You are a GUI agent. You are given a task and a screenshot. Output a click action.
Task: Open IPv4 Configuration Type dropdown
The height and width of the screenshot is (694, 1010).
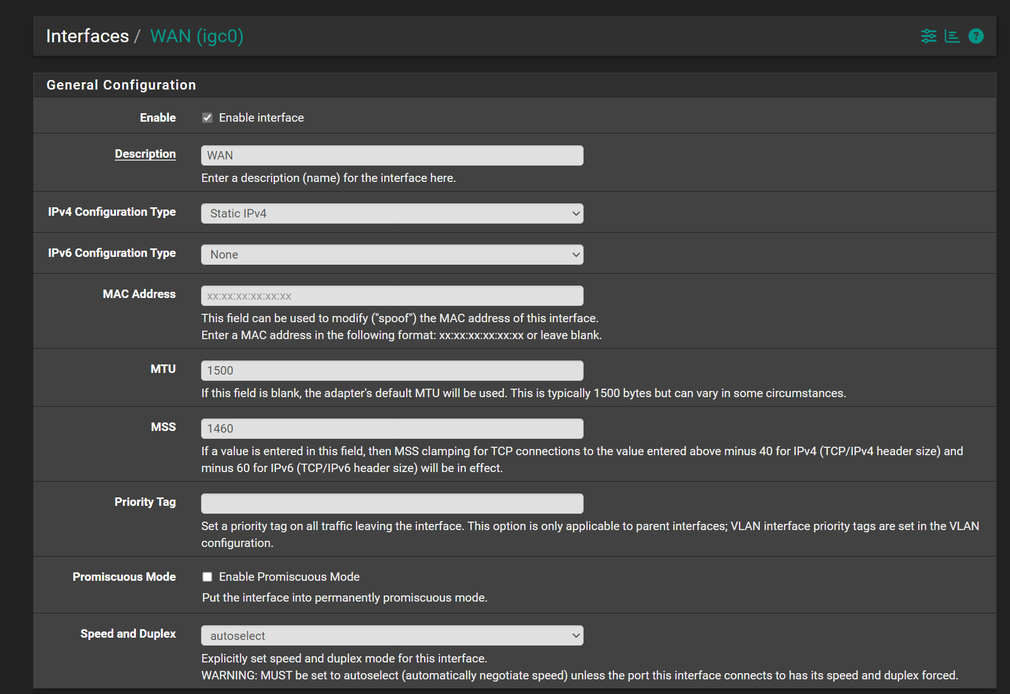[x=392, y=213]
